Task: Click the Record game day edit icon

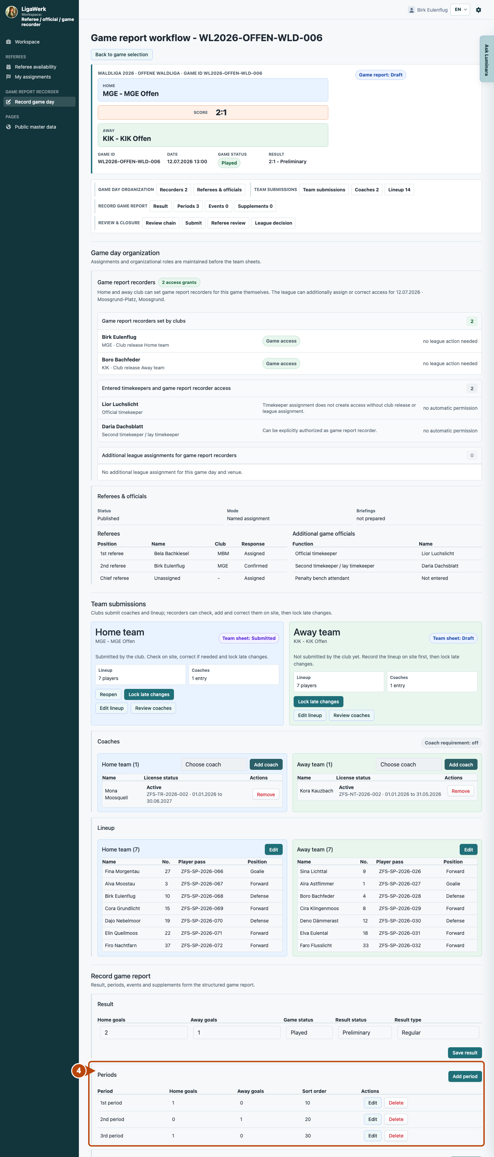Action: pyautogui.click(x=9, y=102)
